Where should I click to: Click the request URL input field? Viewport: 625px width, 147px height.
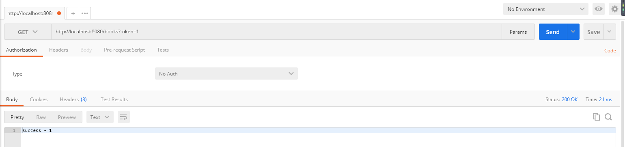276,32
